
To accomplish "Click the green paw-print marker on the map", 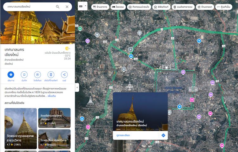I will pos(80,28).
